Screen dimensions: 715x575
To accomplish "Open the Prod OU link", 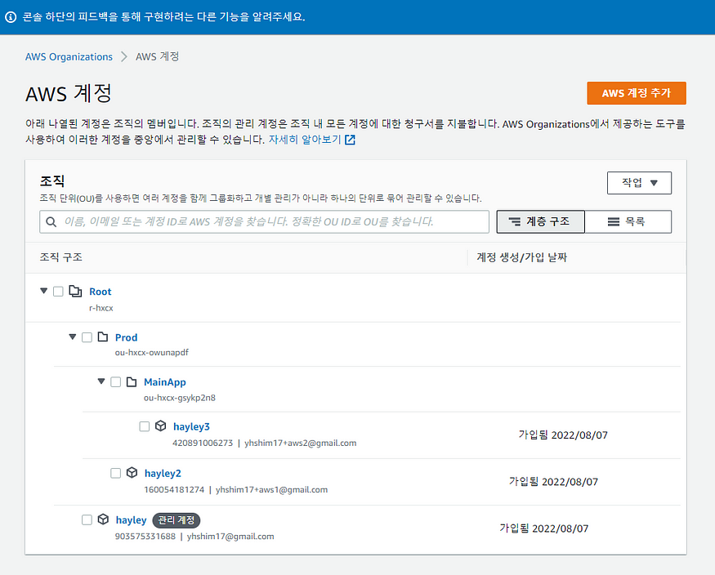I will tap(126, 337).
